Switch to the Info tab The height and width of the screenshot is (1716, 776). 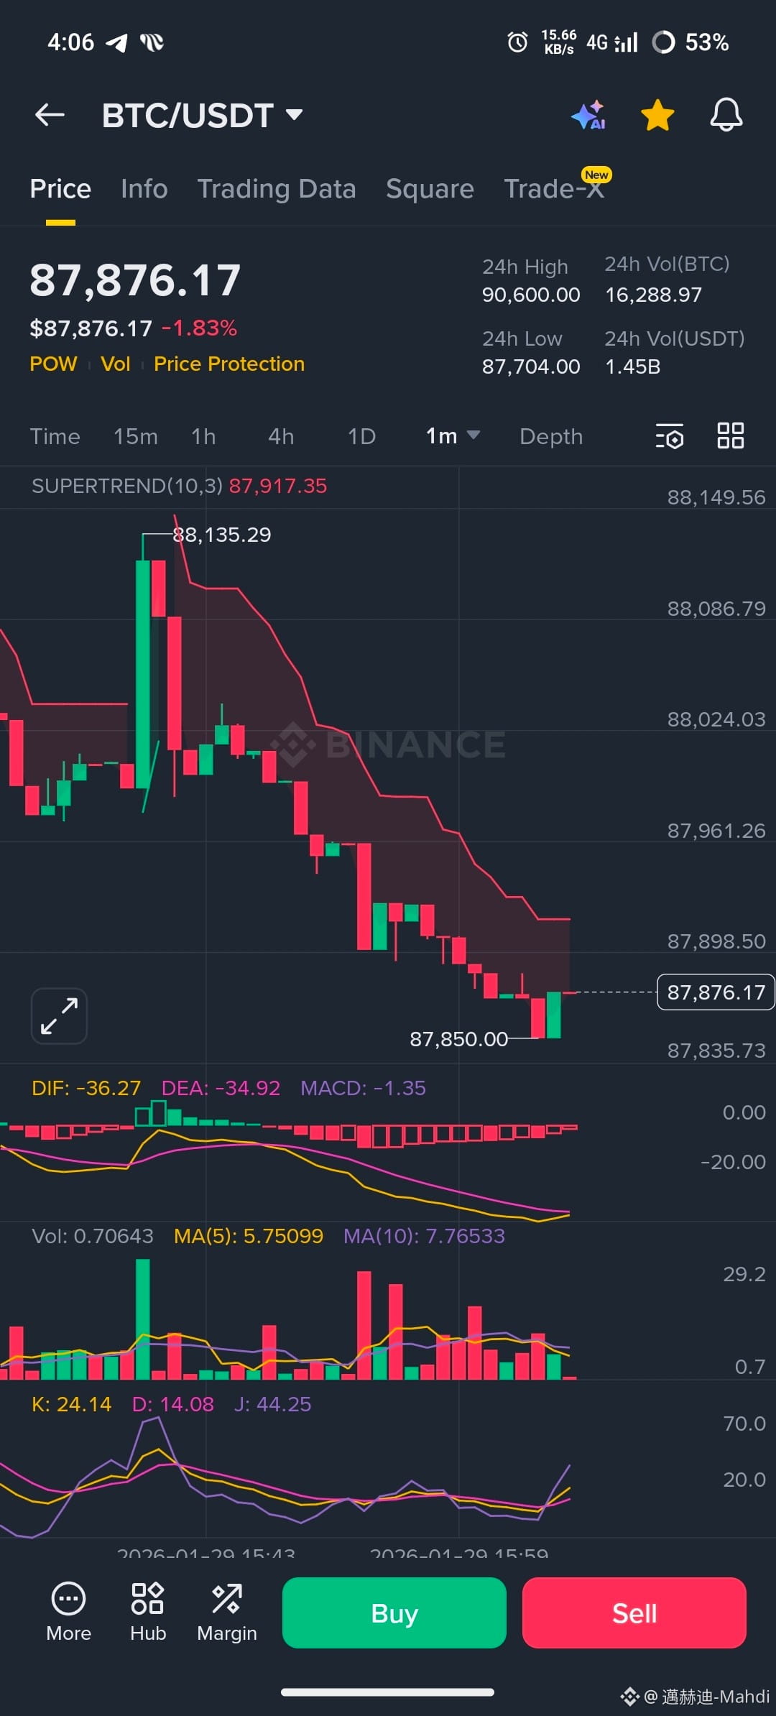click(x=144, y=189)
